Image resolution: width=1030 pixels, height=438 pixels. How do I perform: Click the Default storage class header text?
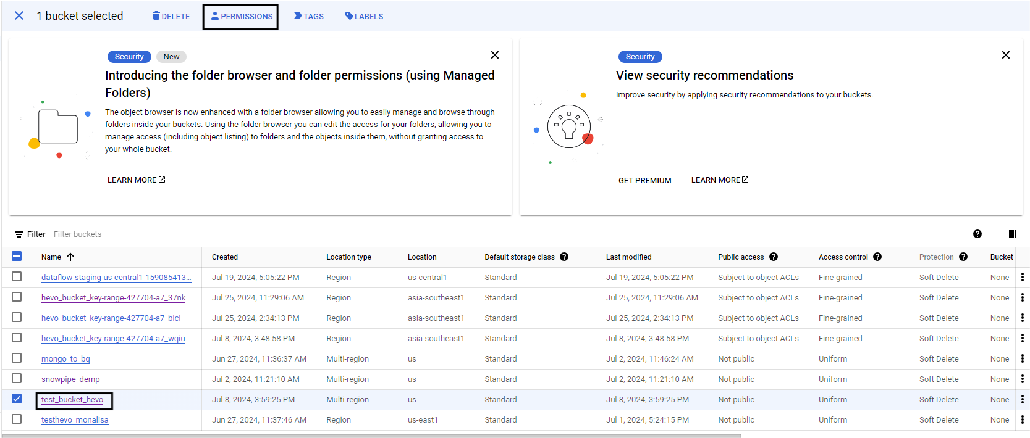pos(520,257)
